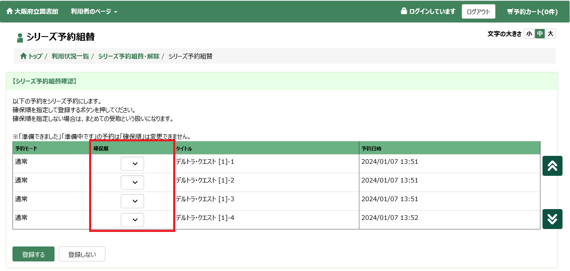Go to シリーズ予約組替・解除 breadcrumb
Viewport: 570px width, 271px height.
click(x=129, y=56)
